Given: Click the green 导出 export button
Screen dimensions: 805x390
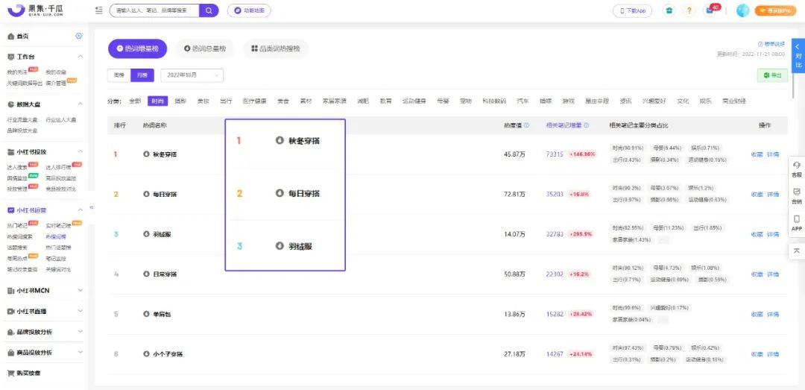Looking at the screenshot, I should (x=772, y=75).
